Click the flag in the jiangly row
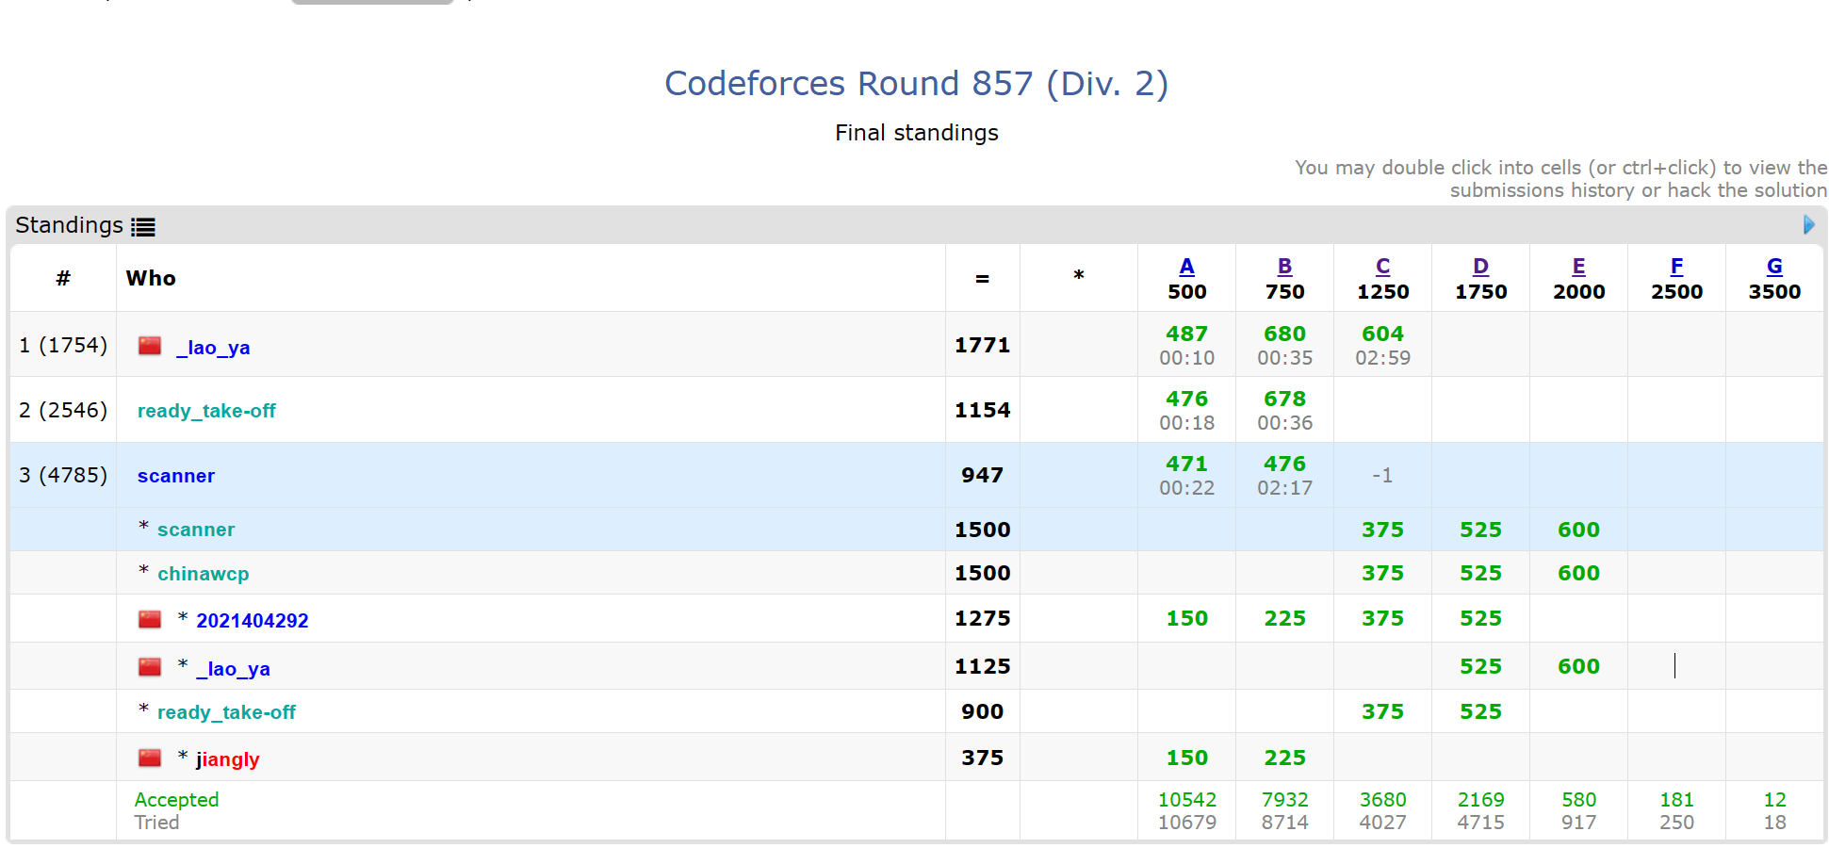This screenshot has width=1829, height=848. click(x=150, y=758)
